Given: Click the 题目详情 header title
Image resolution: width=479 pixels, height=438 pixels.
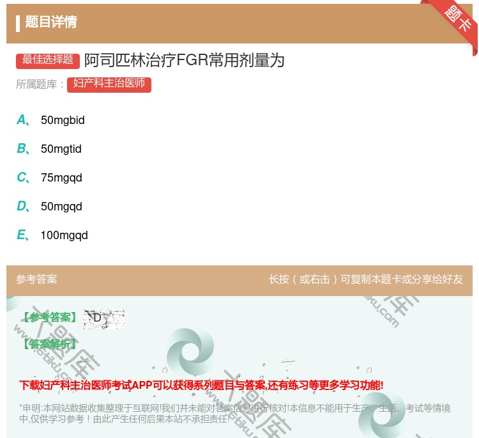Looking at the screenshot, I should tap(51, 22).
